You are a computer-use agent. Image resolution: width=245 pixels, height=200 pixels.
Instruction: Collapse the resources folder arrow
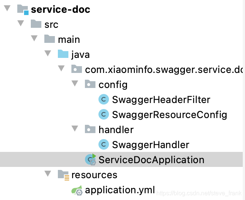[48, 174]
